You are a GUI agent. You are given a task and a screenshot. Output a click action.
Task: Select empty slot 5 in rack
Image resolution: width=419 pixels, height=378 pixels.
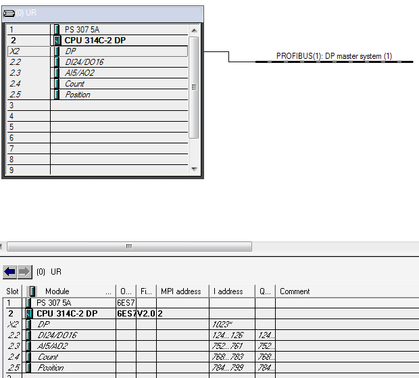[x=97, y=127]
